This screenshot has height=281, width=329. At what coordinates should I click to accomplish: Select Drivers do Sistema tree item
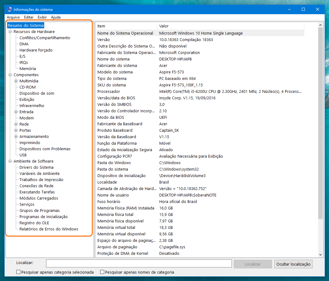tap(36, 167)
